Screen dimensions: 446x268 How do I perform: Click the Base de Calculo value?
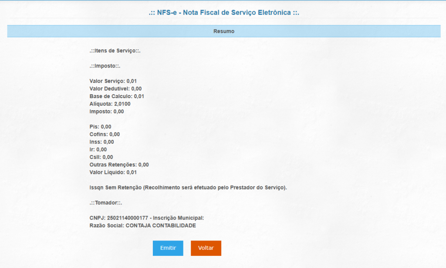[x=139, y=96]
